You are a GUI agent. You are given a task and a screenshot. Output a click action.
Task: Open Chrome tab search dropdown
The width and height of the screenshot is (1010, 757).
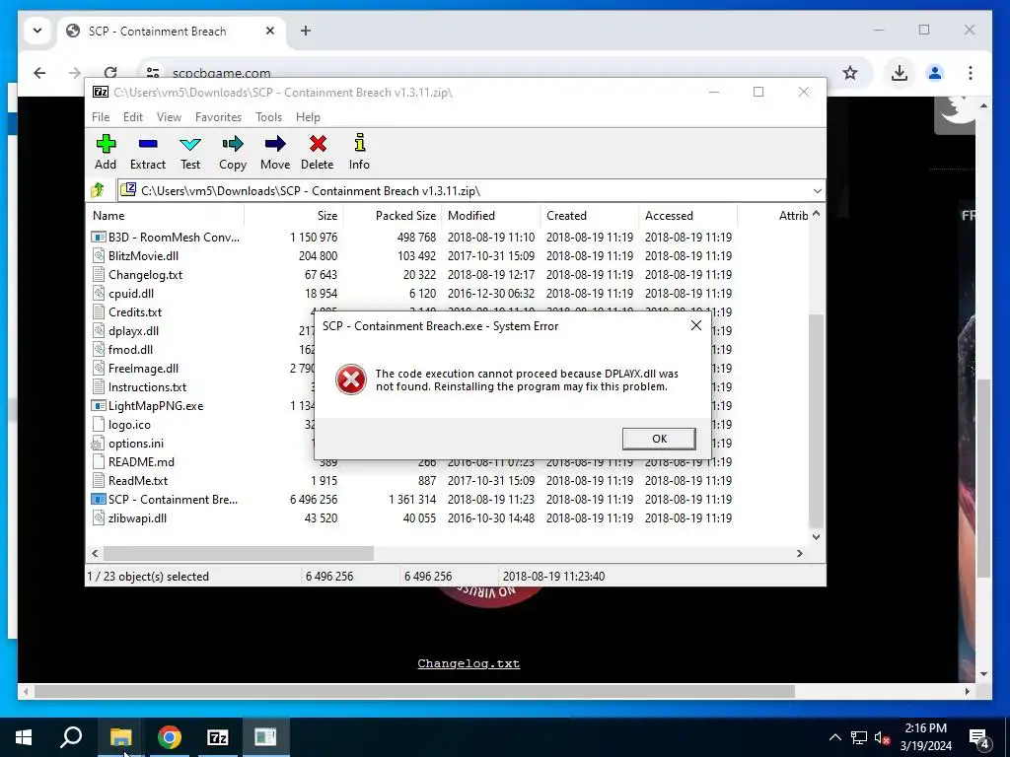click(37, 31)
